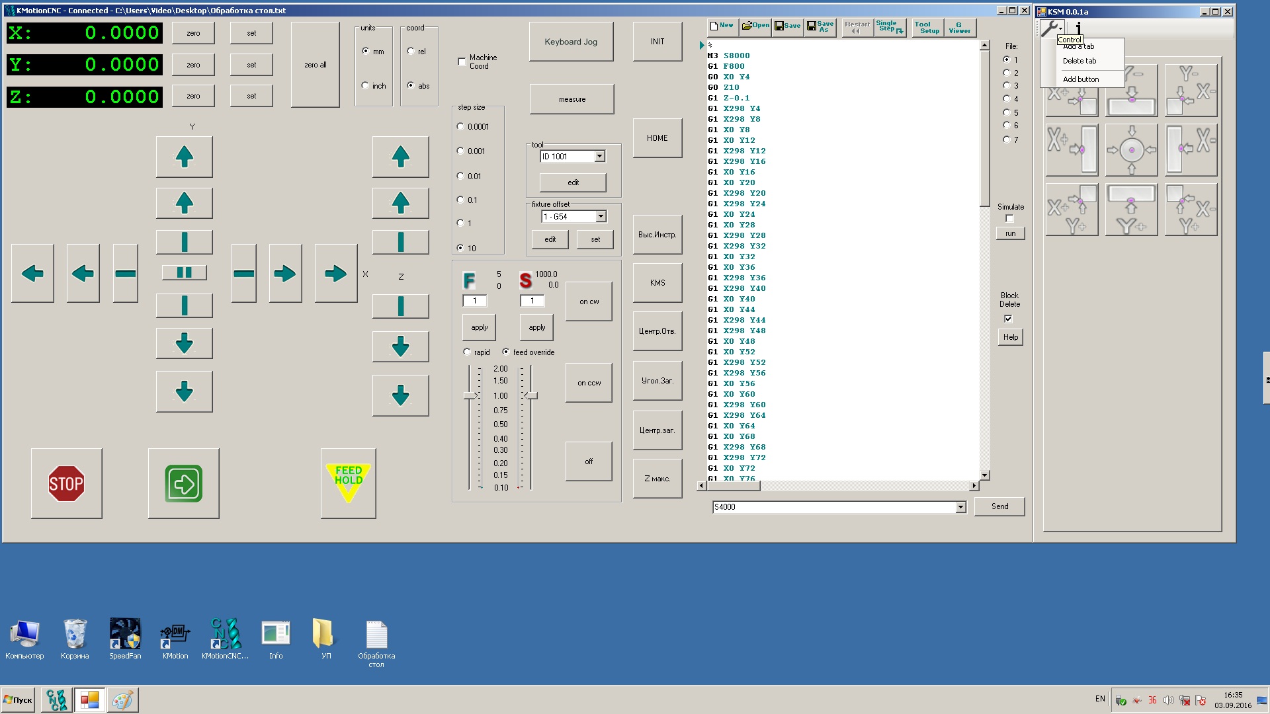This screenshot has height=714, width=1270.
Task: Click the Single Step toolbar icon
Action: pos(890,26)
